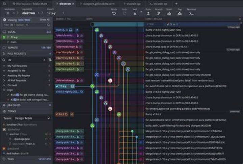Screen dimensions: 243x164
Task: Click the child-window-pr branch label
Action: click(x=70, y=80)
